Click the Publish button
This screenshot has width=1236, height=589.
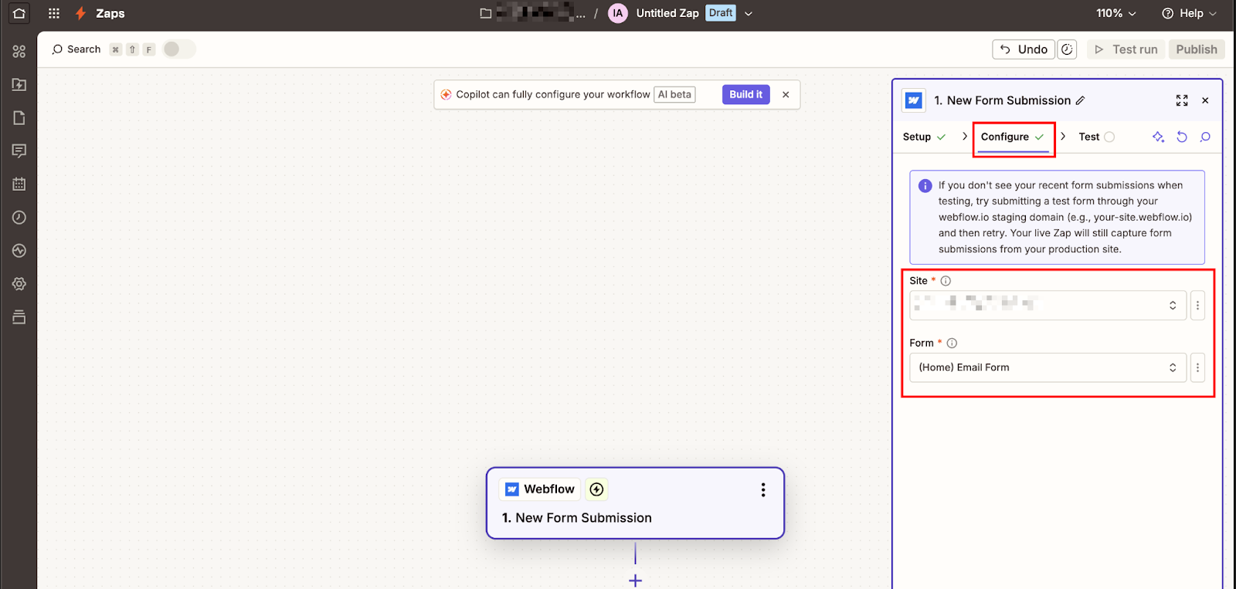coord(1197,49)
